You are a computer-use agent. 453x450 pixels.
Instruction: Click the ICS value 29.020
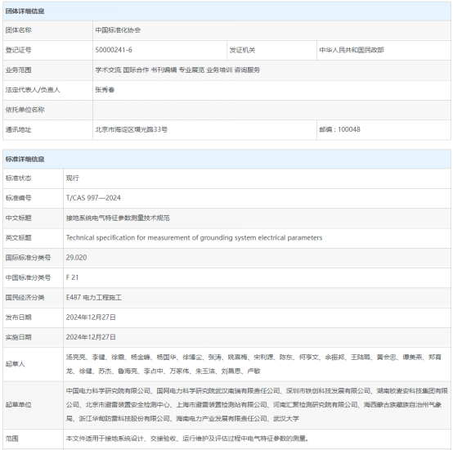[x=76, y=258]
